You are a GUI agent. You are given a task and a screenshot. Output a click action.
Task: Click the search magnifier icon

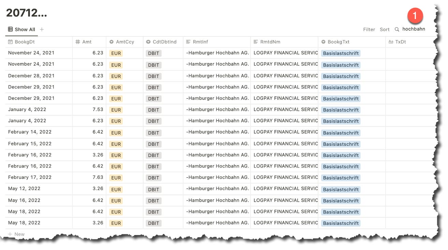click(397, 30)
